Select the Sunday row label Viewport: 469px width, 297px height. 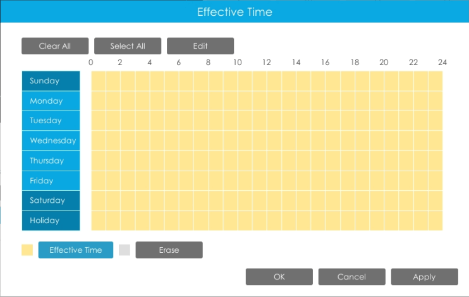pyautogui.click(x=51, y=81)
